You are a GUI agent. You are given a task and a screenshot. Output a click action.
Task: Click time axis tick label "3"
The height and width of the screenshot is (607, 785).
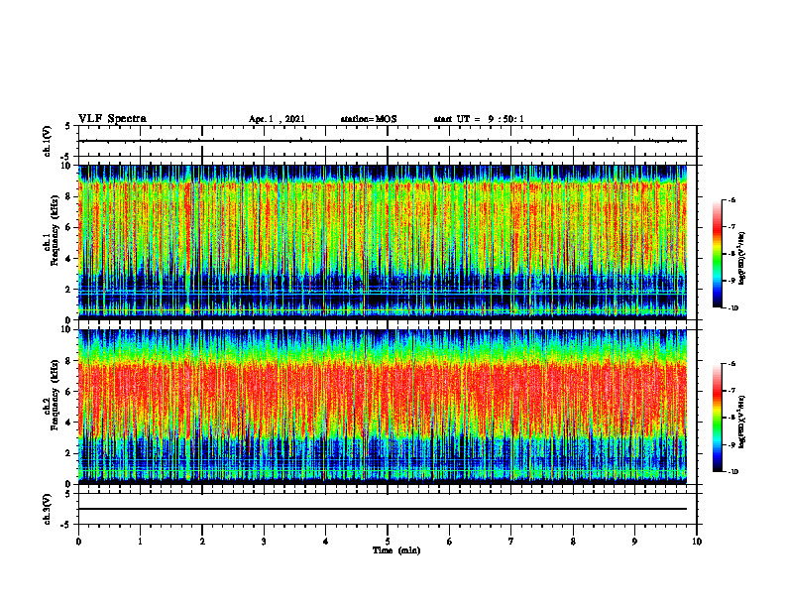[x=264, y=542]
